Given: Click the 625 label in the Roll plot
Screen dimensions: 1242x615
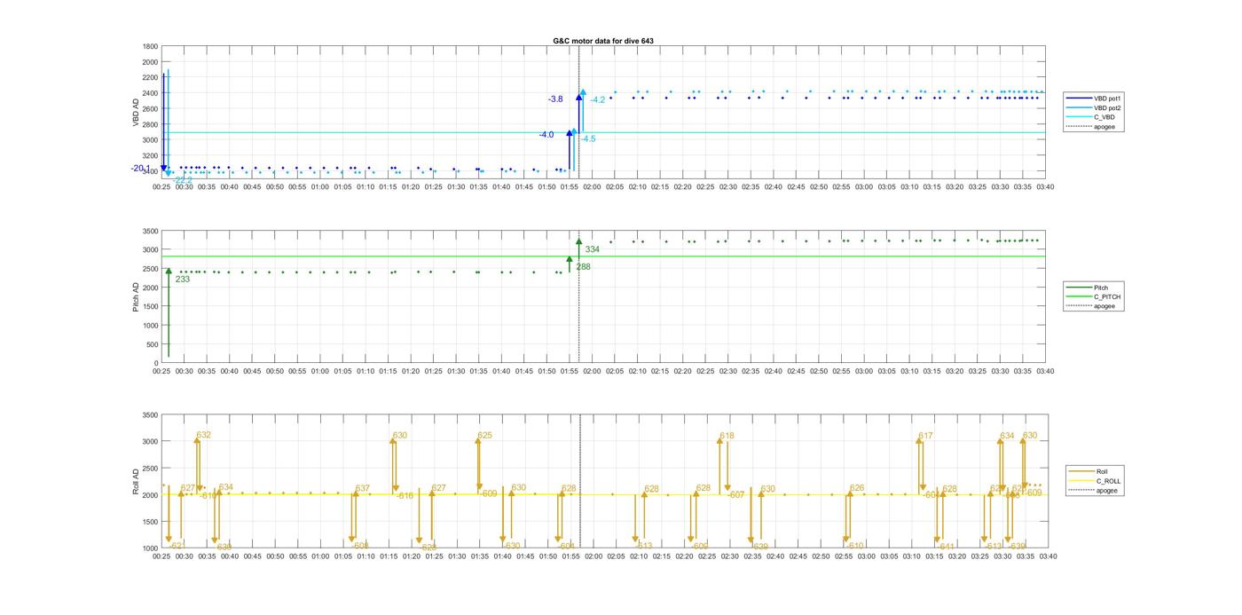Looking at the screenshot, I should [x=484, y=436].
